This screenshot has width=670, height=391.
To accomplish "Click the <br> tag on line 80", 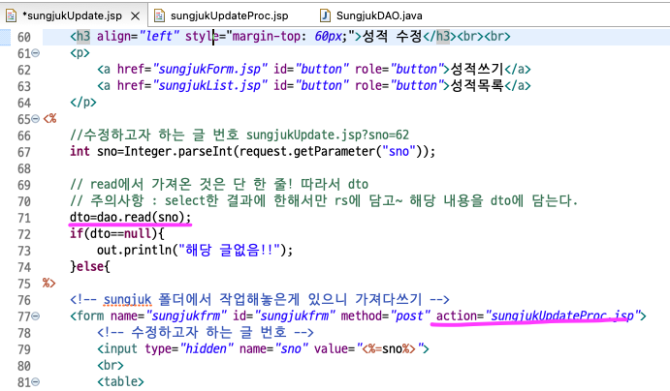I will coord(111,366).
